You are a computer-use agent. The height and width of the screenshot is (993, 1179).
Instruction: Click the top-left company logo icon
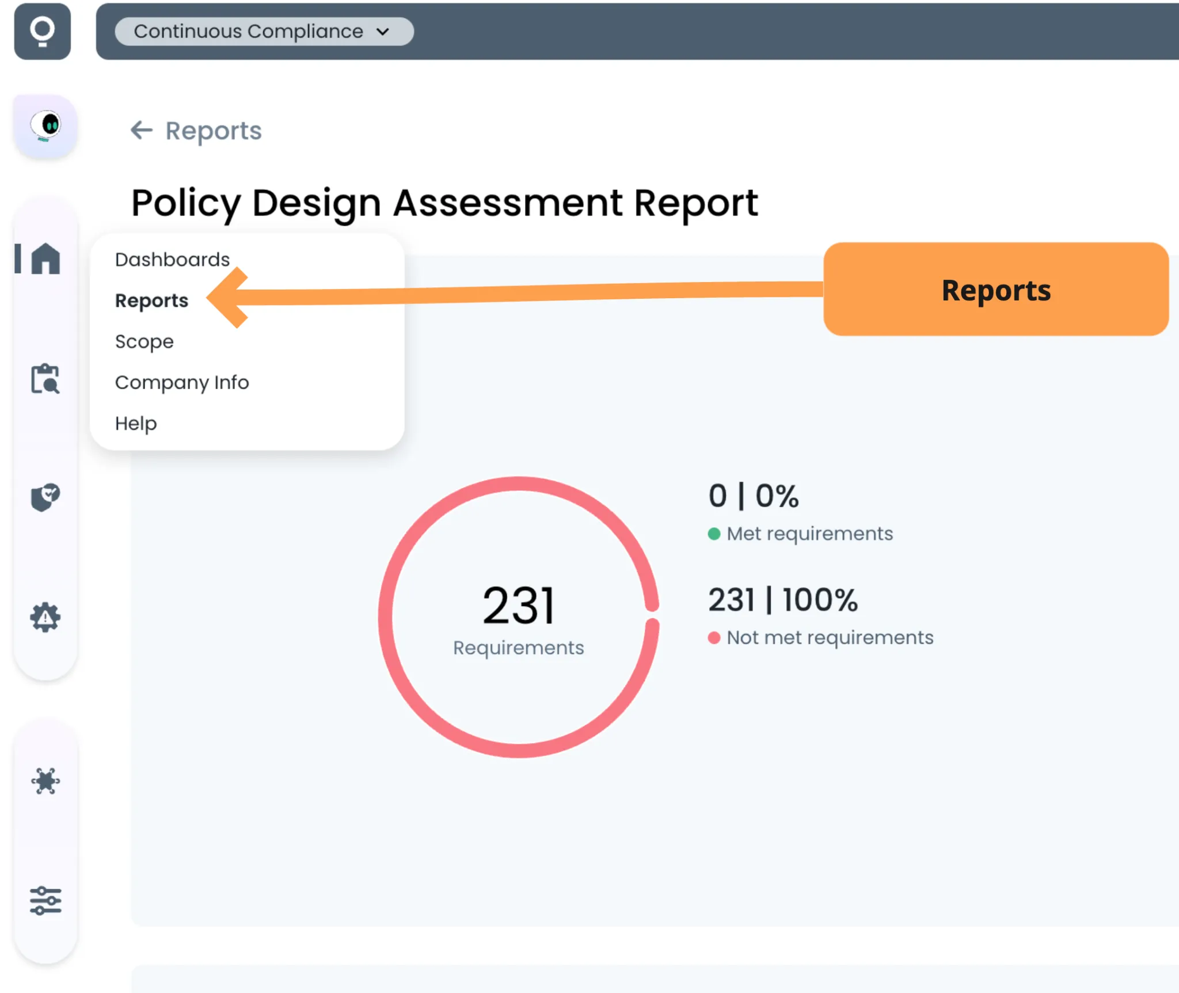43,31
